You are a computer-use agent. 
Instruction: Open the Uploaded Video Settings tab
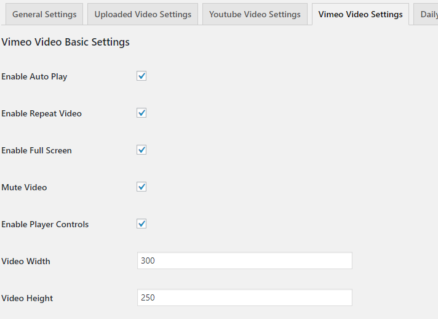coord(143,14)
